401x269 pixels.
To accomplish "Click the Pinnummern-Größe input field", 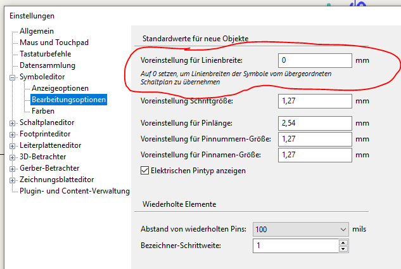I will click(x=315, y=139).
